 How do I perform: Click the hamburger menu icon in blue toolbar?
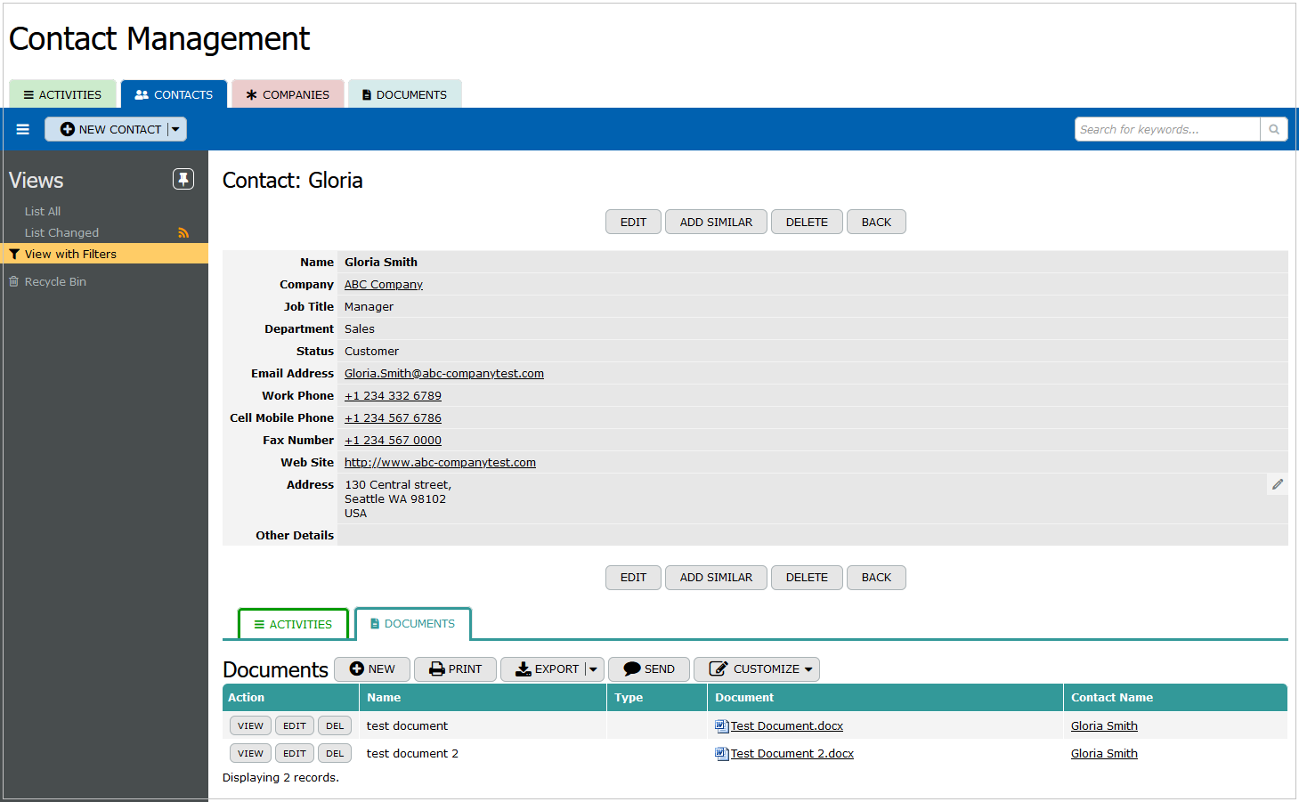tap(23, 129)
